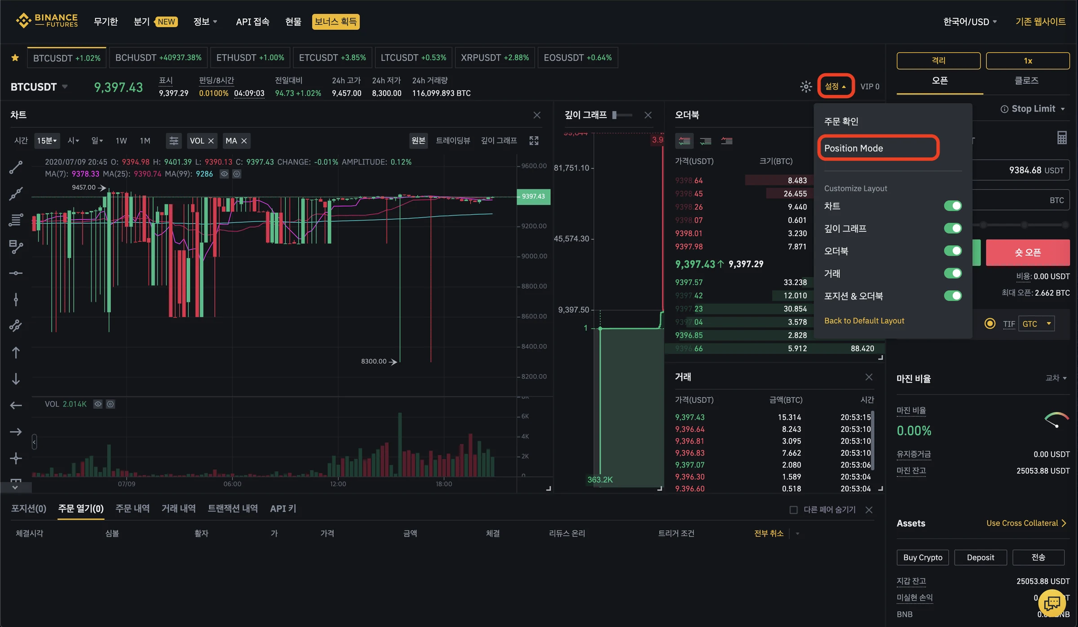
Task: Expand the BTCUSDT symbol dropdown
Action: point(65,86)
